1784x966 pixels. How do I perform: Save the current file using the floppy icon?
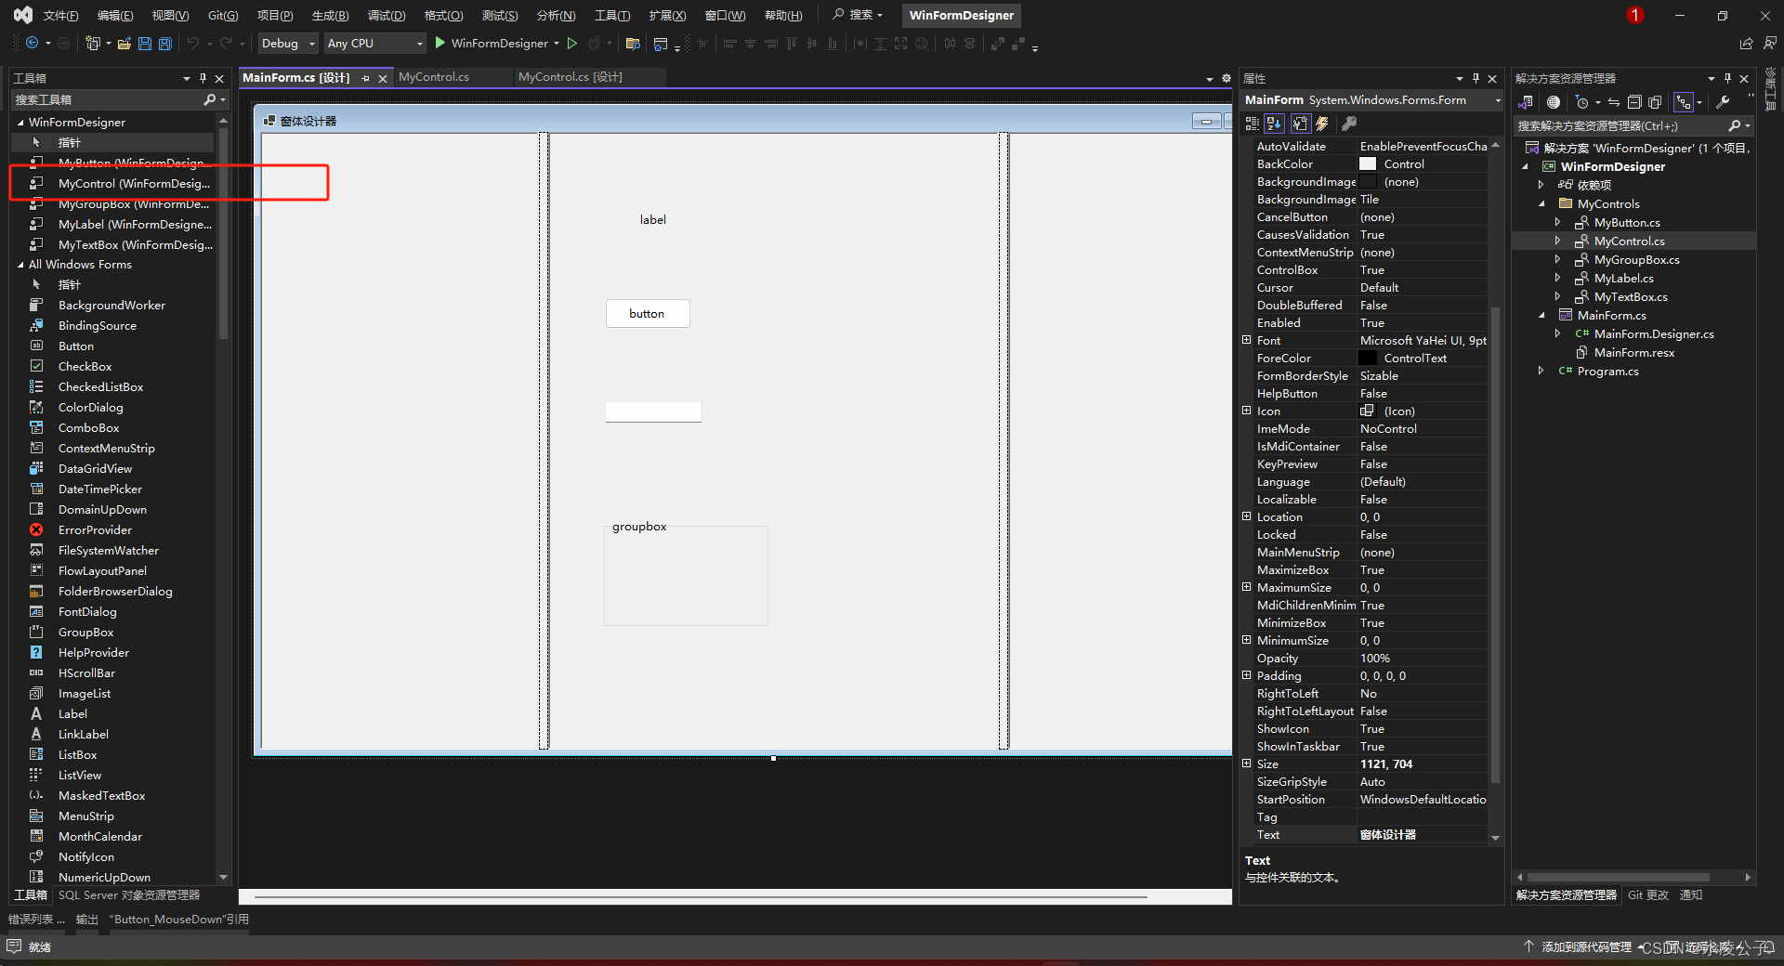coord(145,43)
